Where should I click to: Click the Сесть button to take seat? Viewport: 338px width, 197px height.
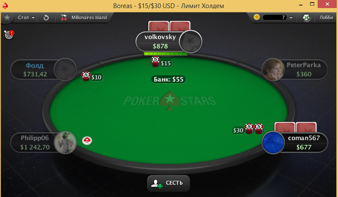(x=168, y=183)
